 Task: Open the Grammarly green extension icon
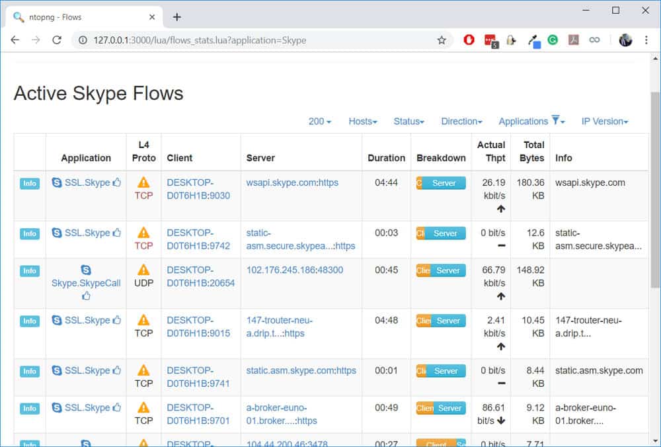[x=553, y=40]
